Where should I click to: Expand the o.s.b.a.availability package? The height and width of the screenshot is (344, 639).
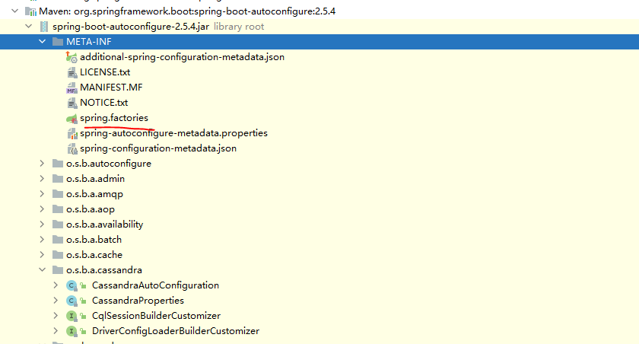42,225
